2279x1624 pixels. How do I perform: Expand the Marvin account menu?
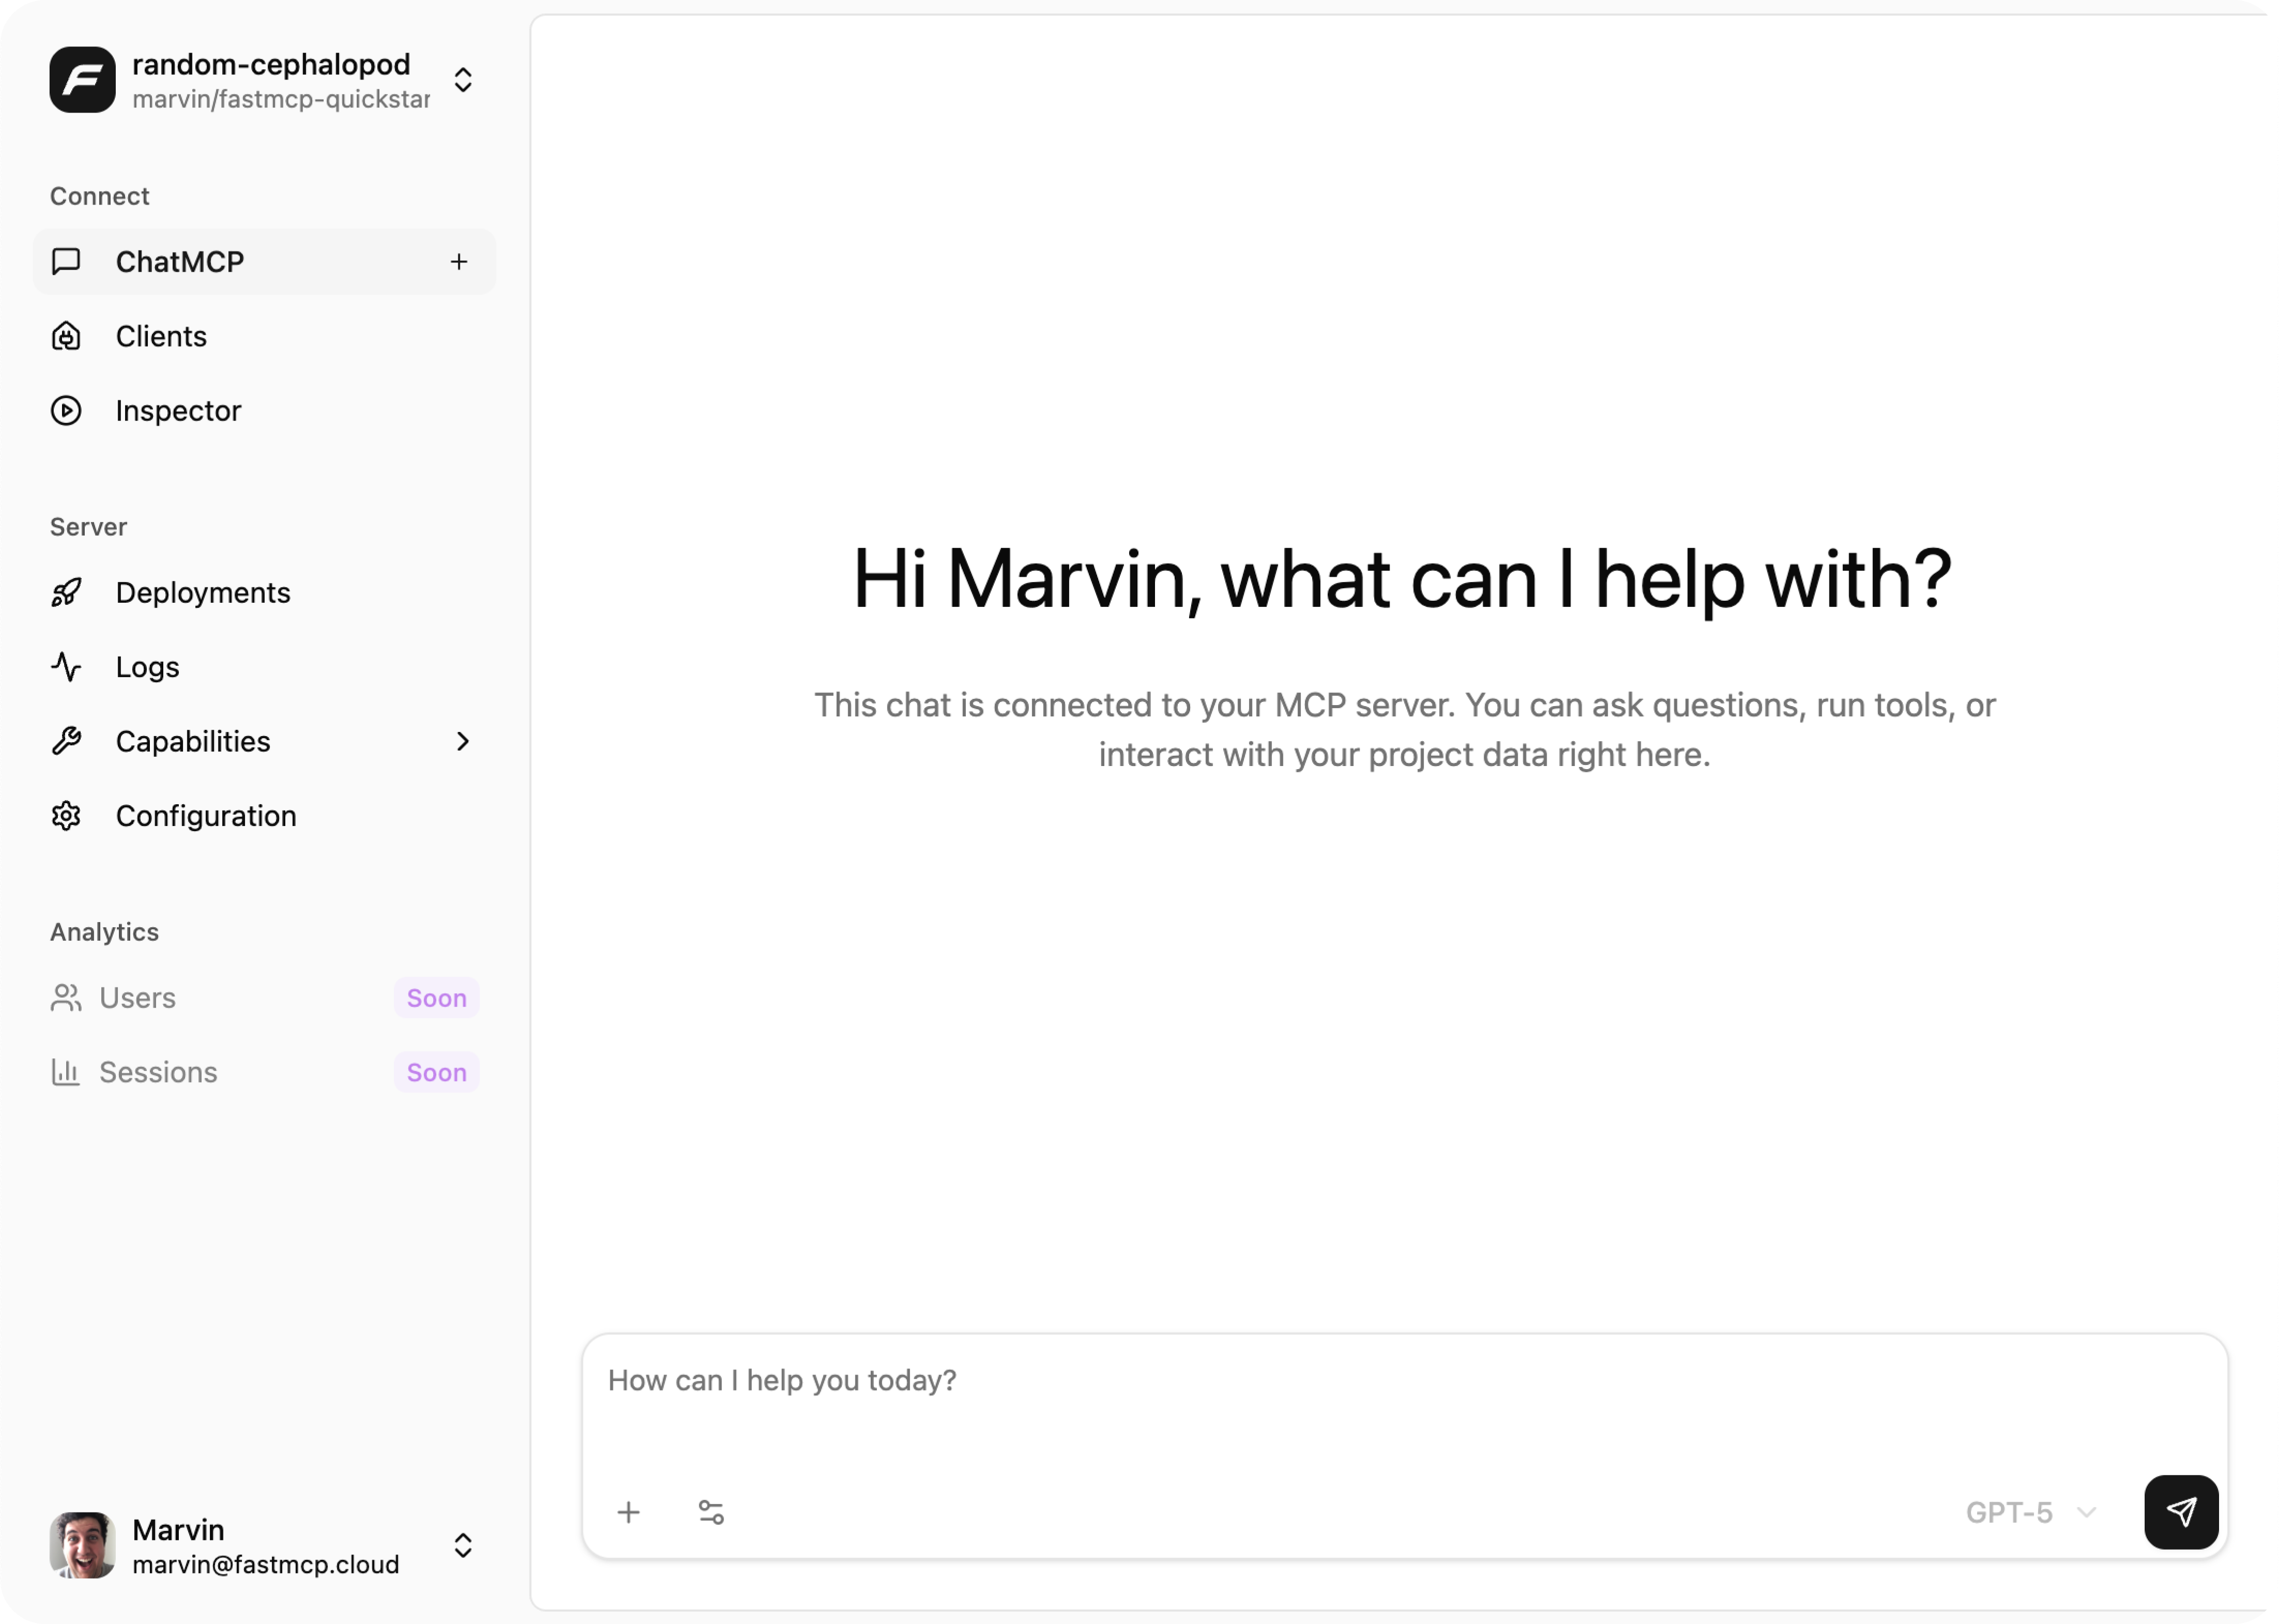462,1546
